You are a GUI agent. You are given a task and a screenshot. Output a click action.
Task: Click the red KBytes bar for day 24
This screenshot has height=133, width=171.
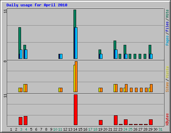[126, 122]
